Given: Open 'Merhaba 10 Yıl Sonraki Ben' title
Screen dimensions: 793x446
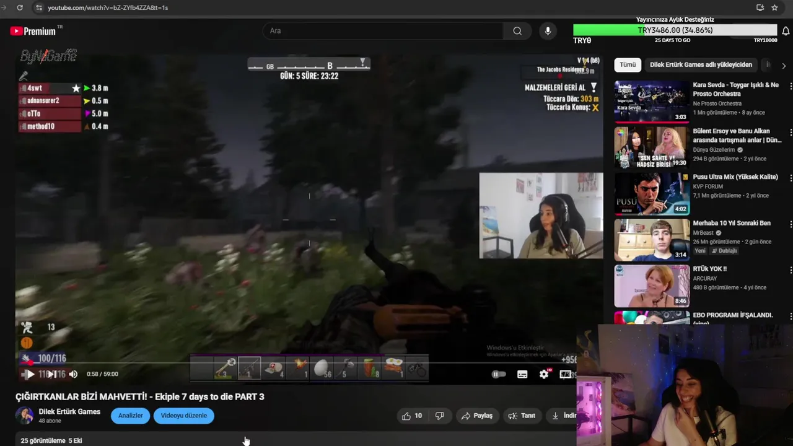Looking at the screenshot, I should (732, 223).
